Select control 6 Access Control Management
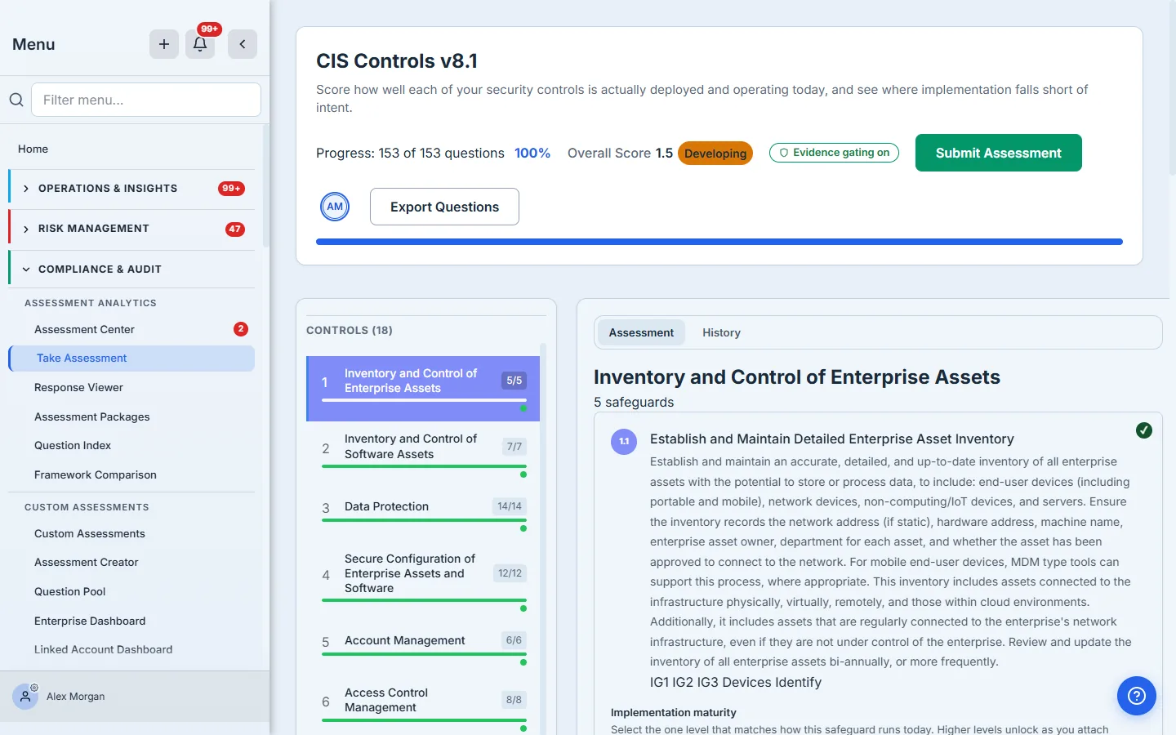This screenshot has width=1176, height=735. [x=423, y=707]
